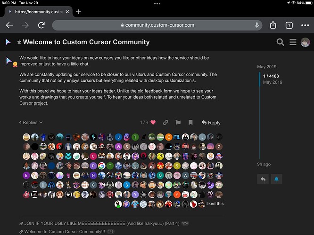Viewport: 314px width, 235px height.
Task: Jump to May 2019 at timeline top
Action: click(x=266, y=67)
